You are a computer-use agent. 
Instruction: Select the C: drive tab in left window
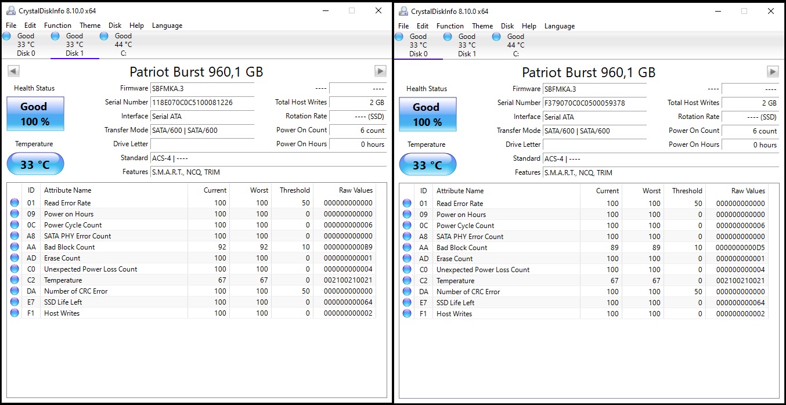pos(123,45)
